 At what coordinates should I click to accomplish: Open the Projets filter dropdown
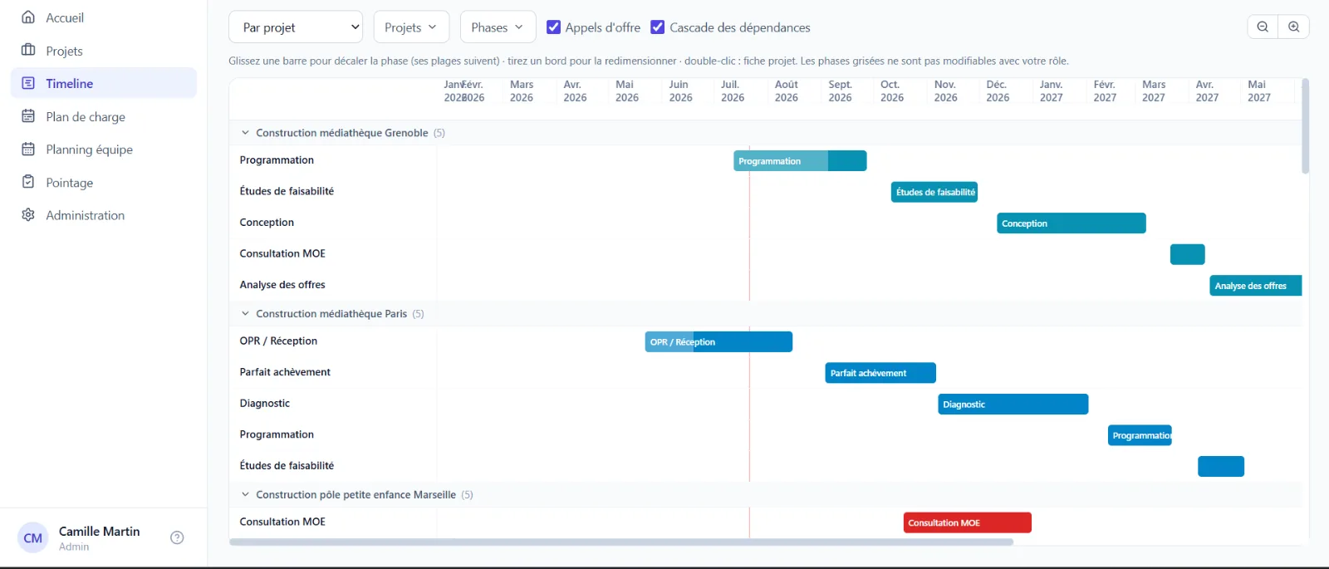[411, 27]
